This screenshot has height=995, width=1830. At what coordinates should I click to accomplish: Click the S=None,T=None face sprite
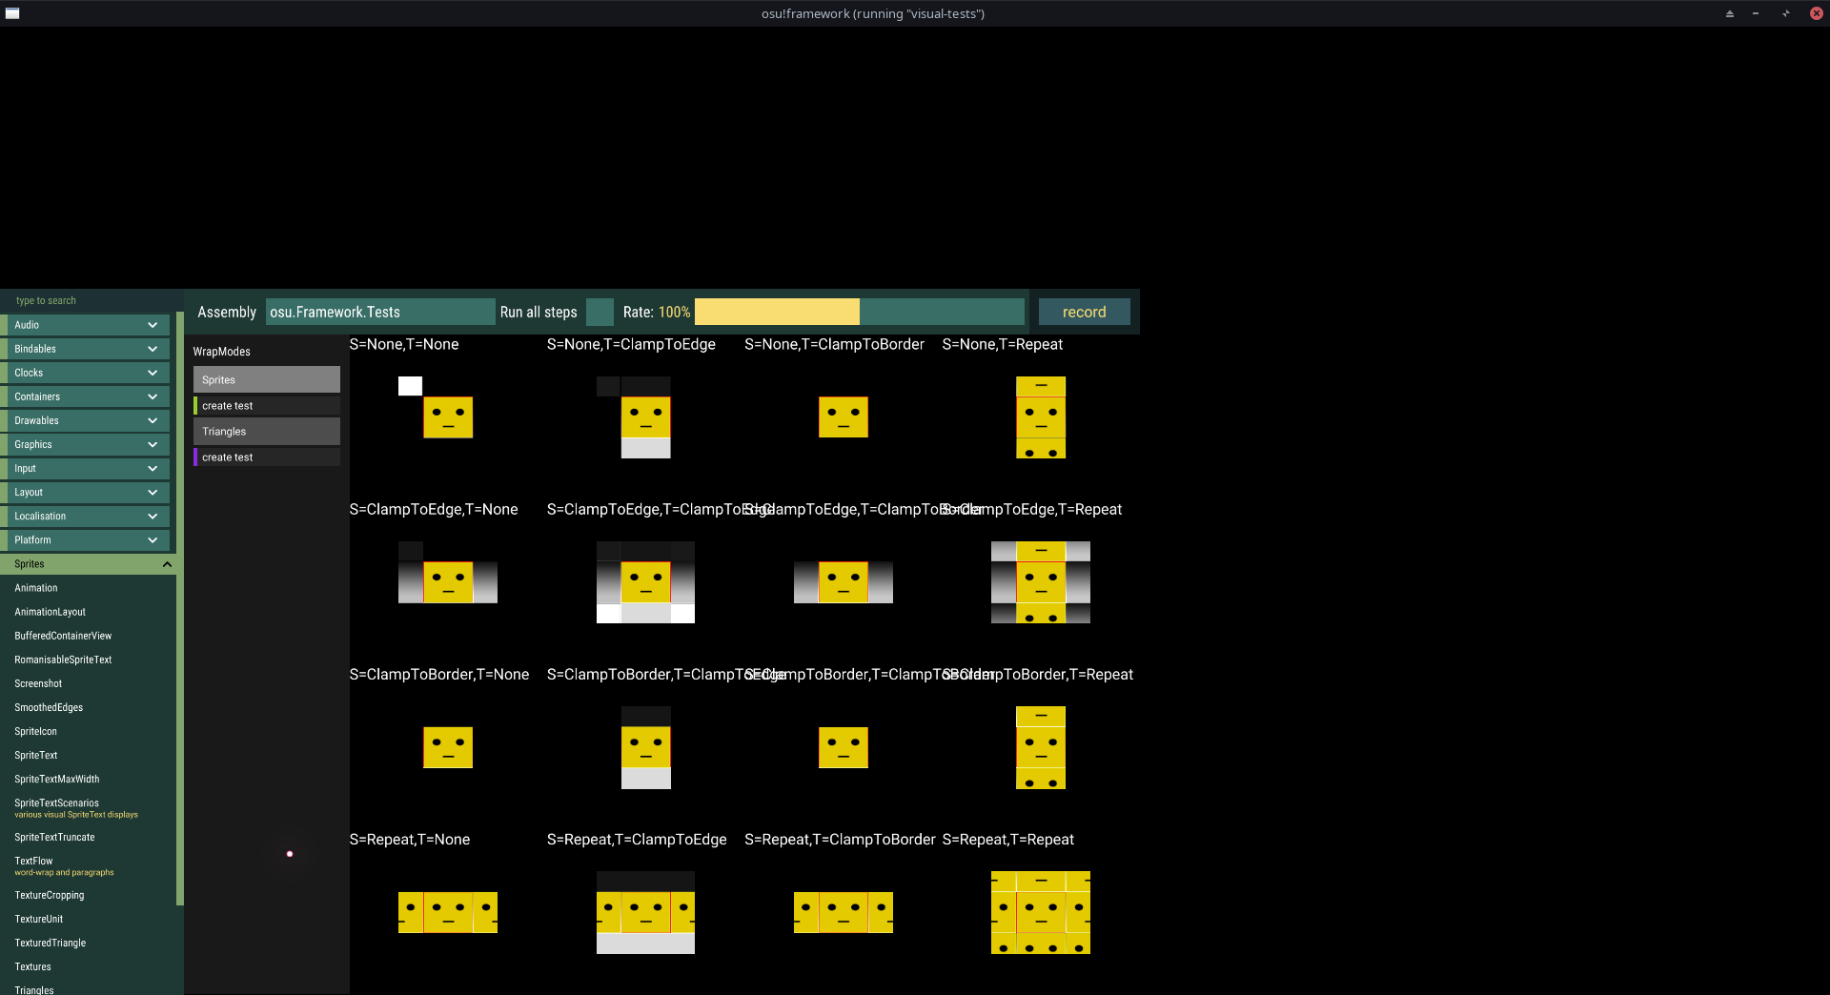pos(448,417)
